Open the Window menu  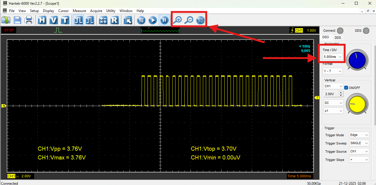(x=126, y=11)
